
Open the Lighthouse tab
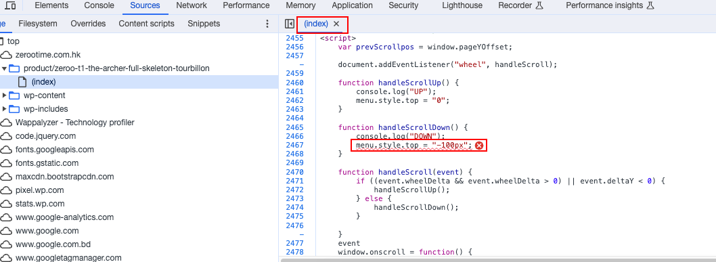[x=462, y=5]
